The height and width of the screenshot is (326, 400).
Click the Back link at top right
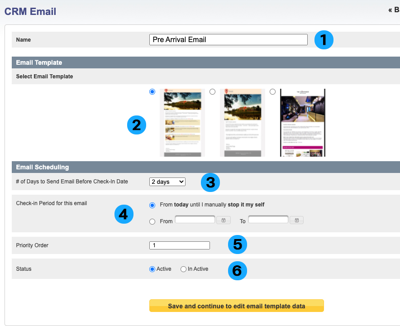[393, 10]
